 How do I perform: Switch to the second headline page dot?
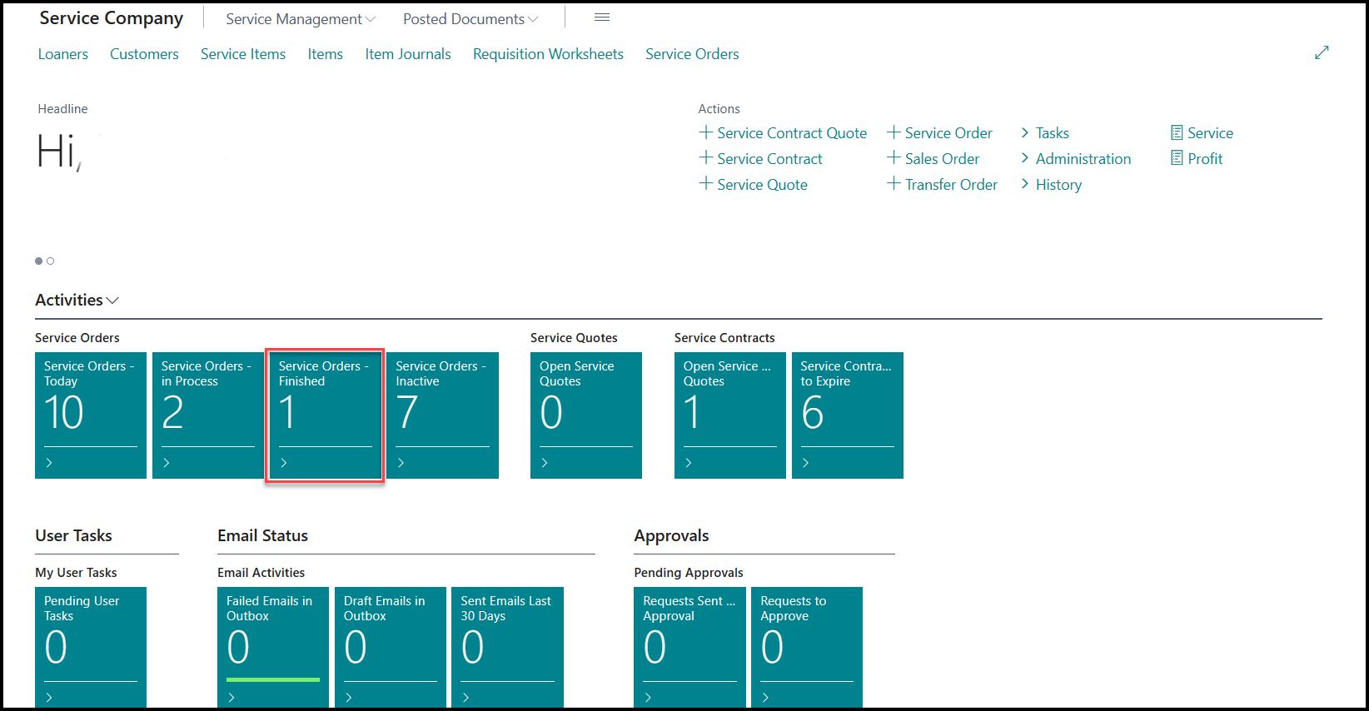click(x=51, y=261)
